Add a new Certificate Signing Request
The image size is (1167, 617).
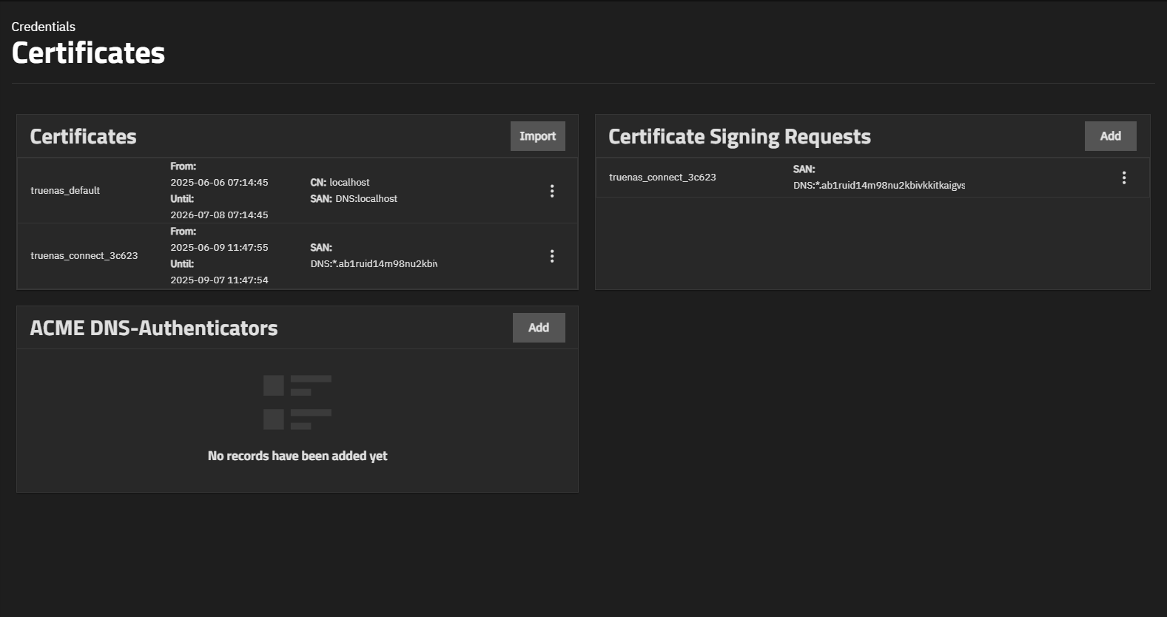coord(1110,136)
